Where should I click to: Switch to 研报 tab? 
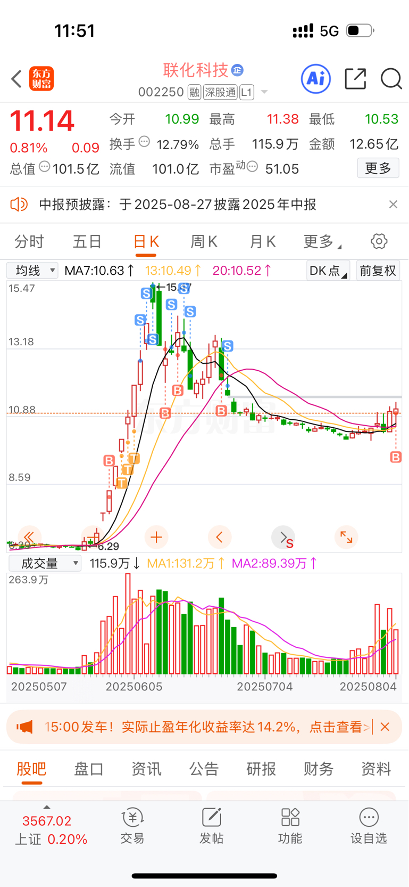261,769
